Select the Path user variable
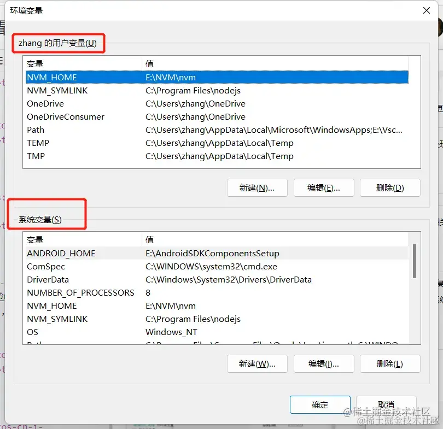Viewport: 443px width, 429px height. tap(217, 130)
